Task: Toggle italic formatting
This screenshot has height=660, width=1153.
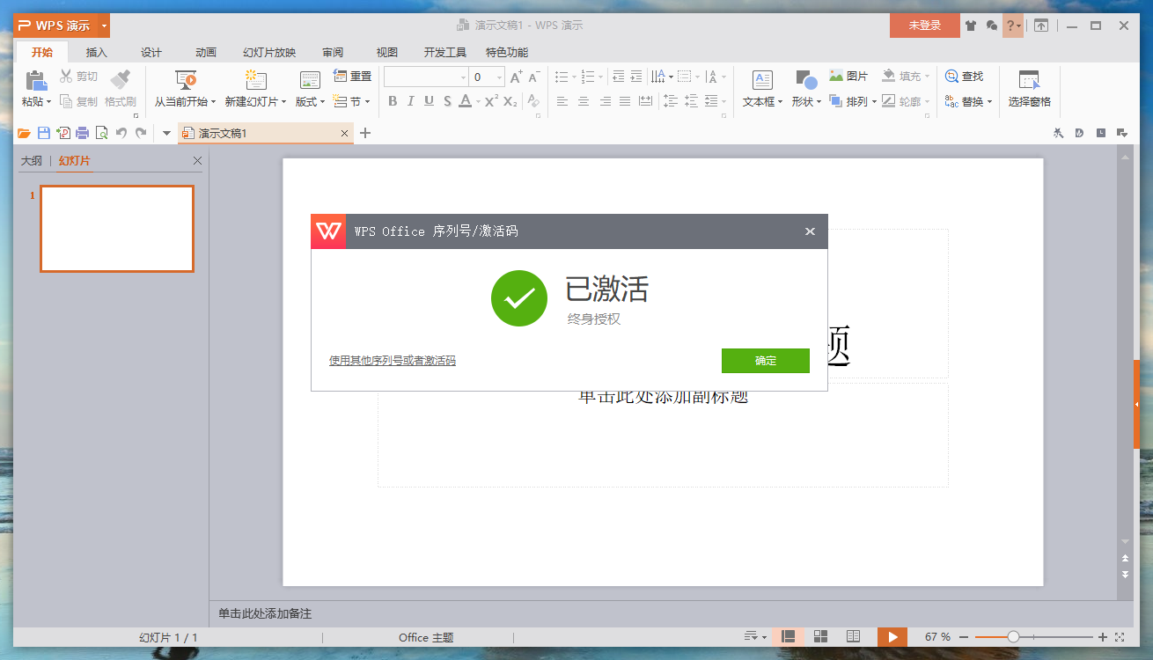Action: (x=410, y=101)
